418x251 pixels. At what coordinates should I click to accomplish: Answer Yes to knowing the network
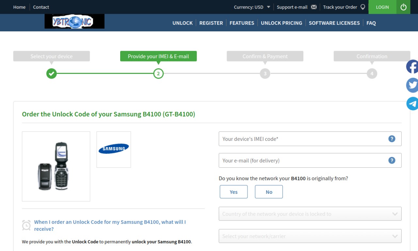click(234, 192)
